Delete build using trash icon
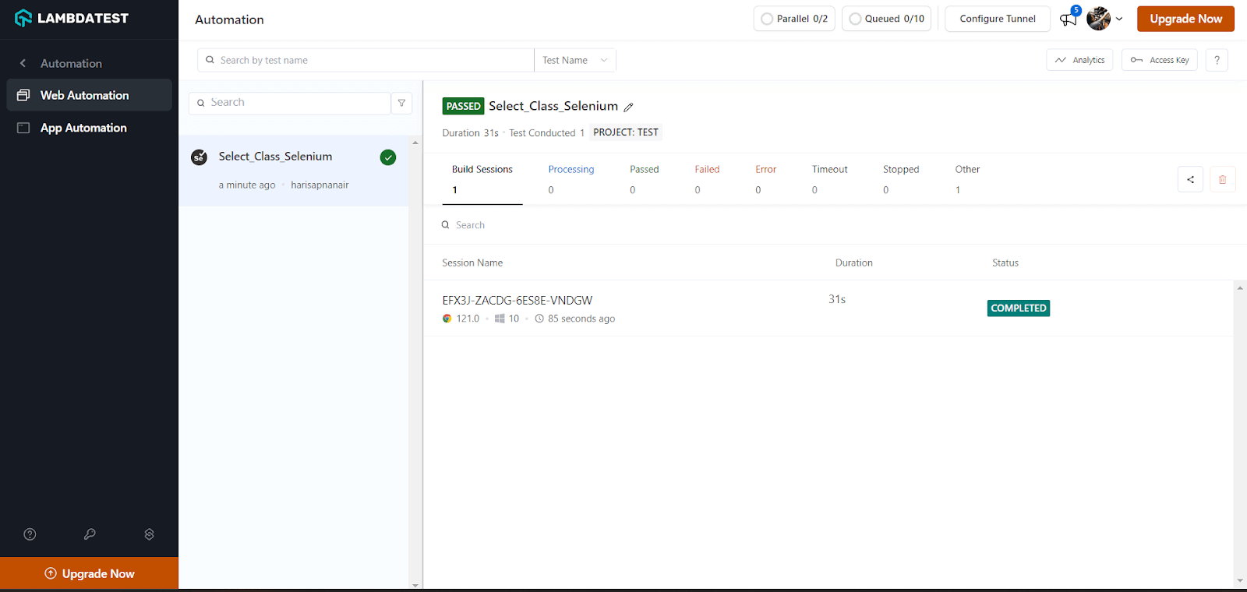Screen dimensions: 1247x592 coord(1222,180)
